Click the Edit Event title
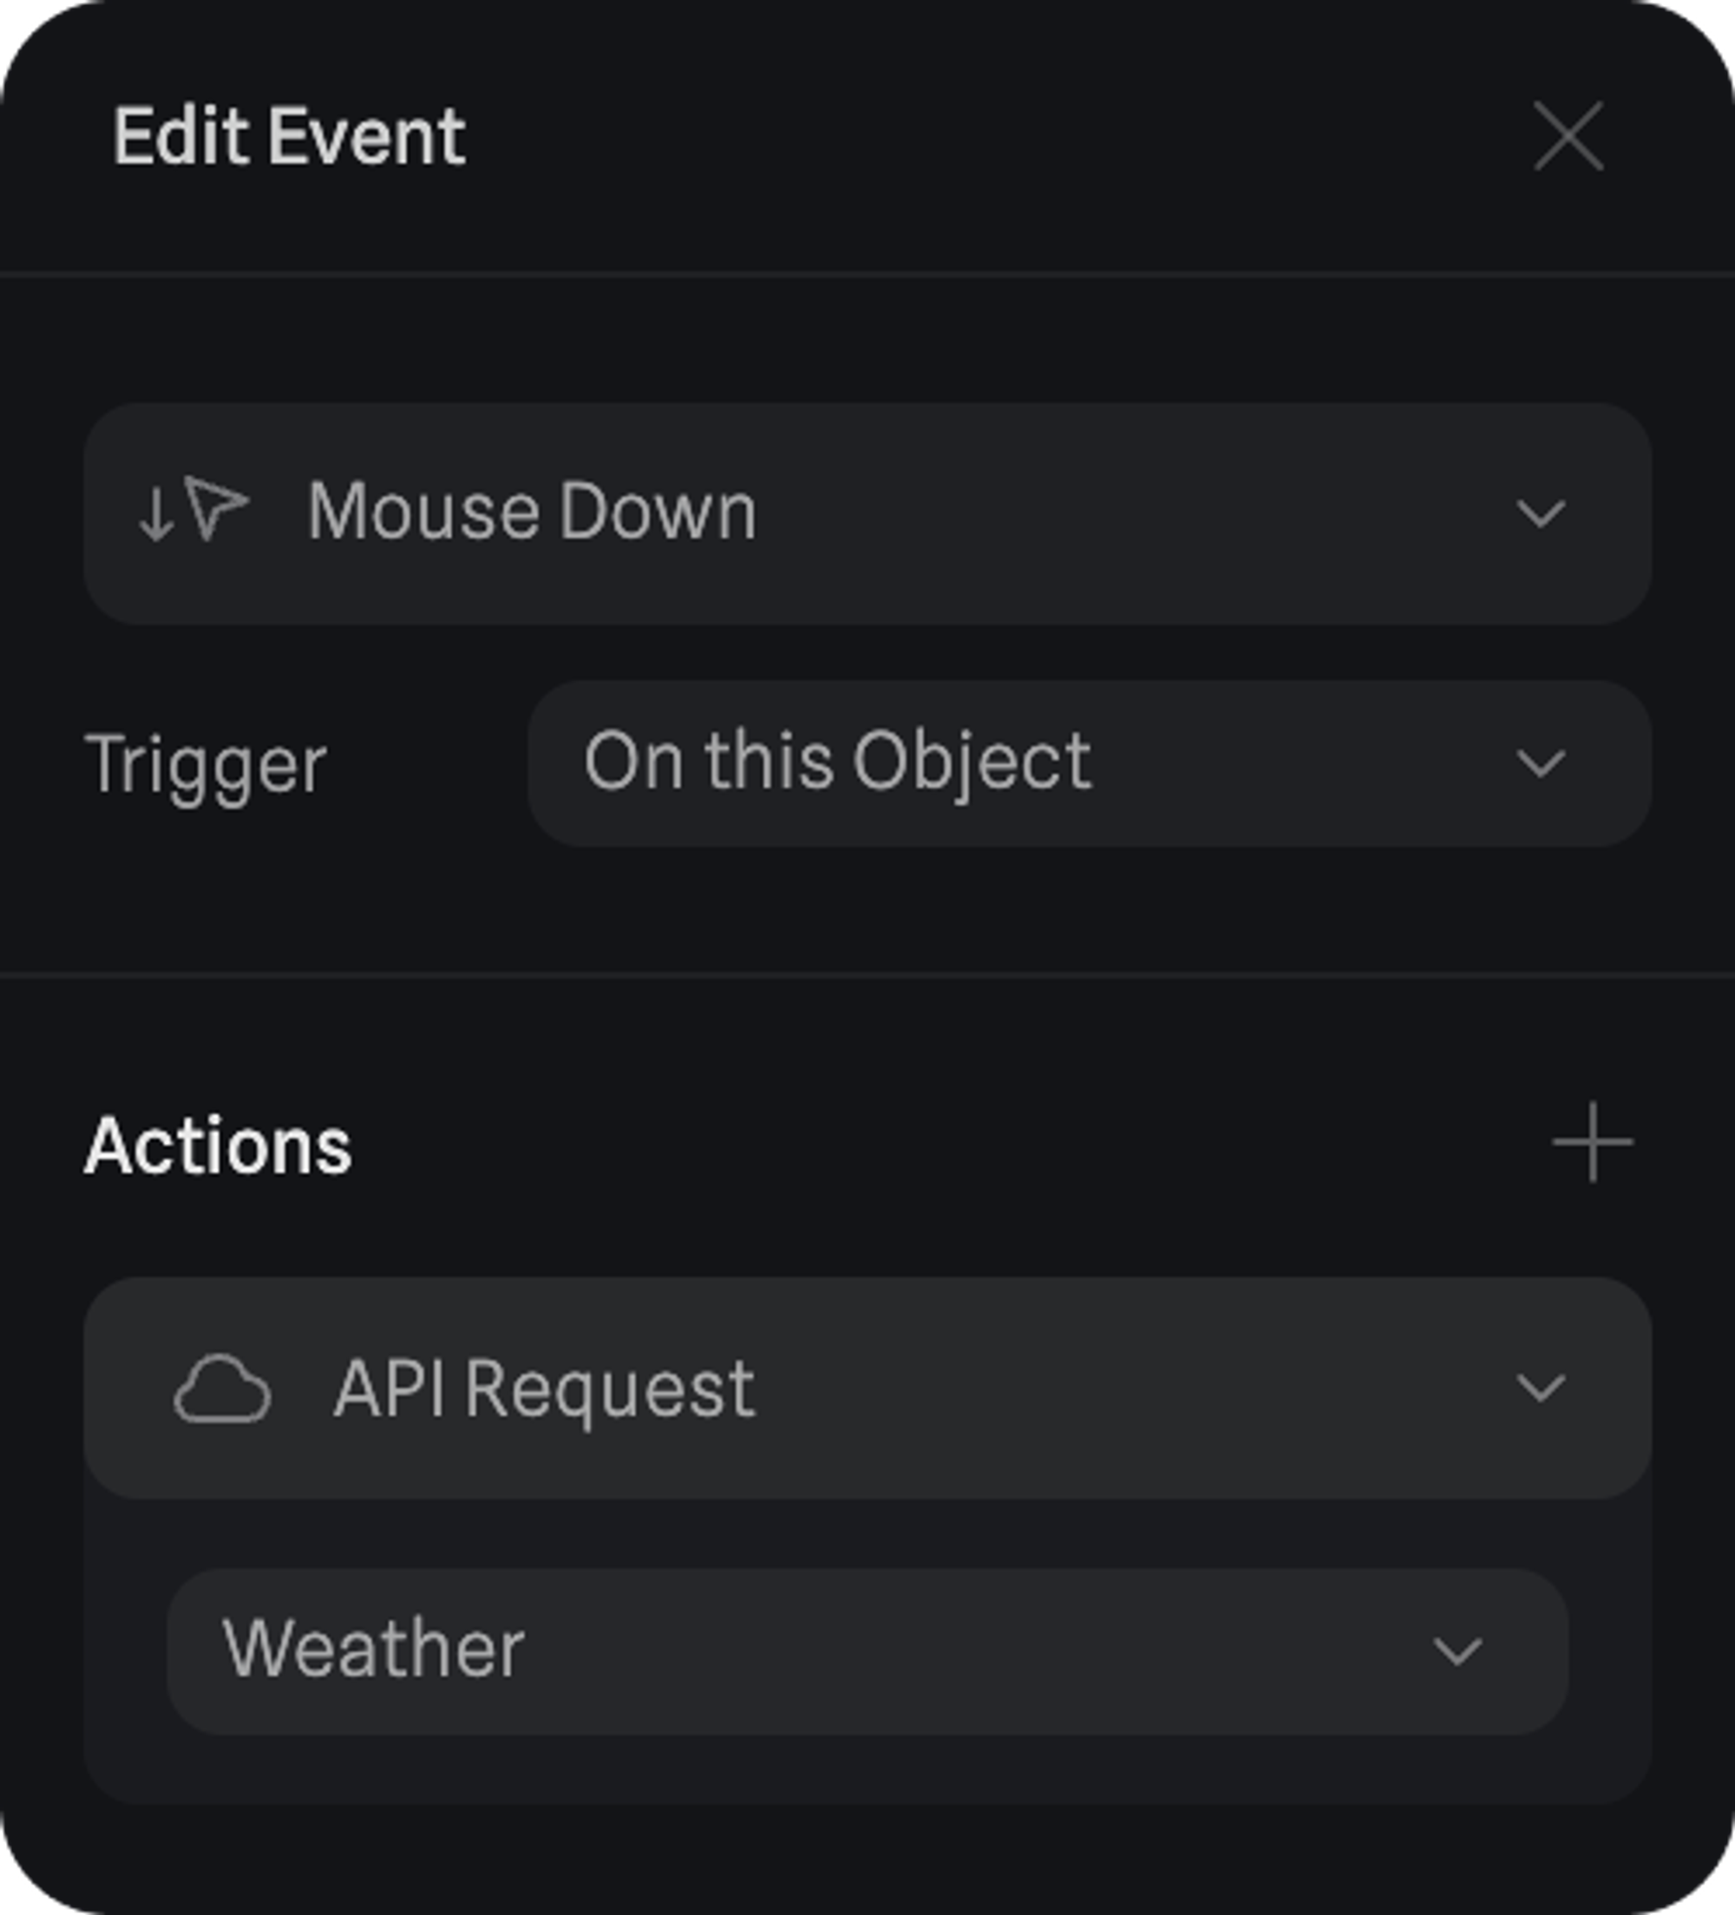Screen dimensions: 1735x1915 click(x=289, y=137)
